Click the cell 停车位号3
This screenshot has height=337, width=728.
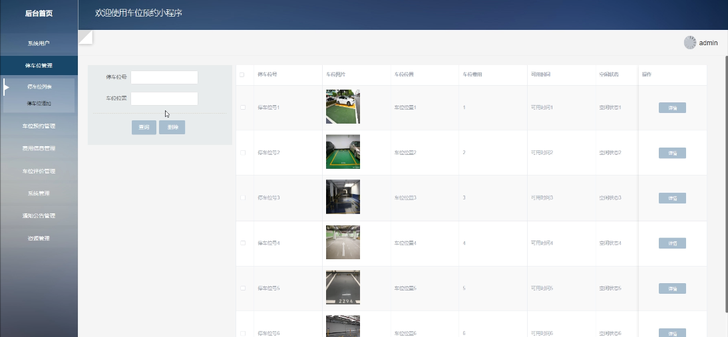pyautogui.click(x=269, y=198)
